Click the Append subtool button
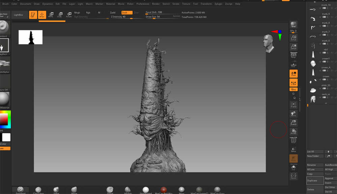Viewport: 337px width, 194px height. (330, 178)
